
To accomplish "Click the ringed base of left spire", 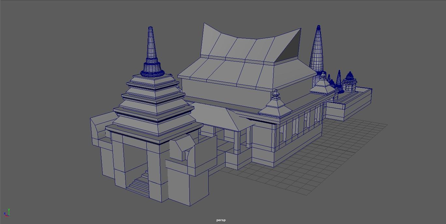I will [x=152, y=69].
